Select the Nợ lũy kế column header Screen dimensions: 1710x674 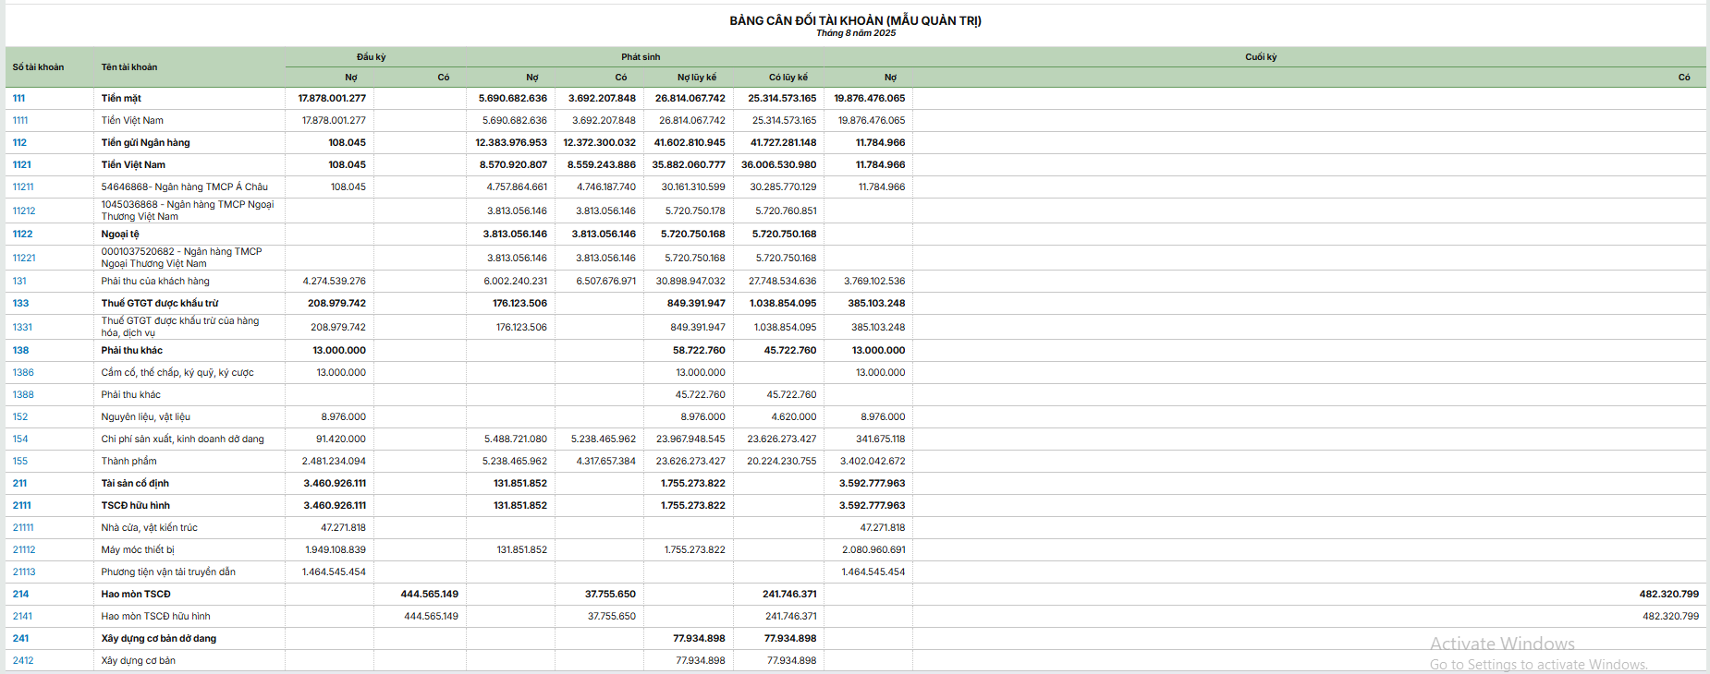(696, 78)
